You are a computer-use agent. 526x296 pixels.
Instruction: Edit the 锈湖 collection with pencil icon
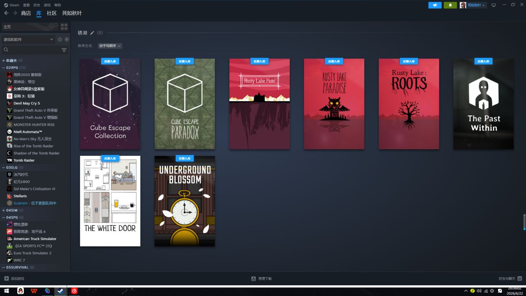(x=92, y=33)
